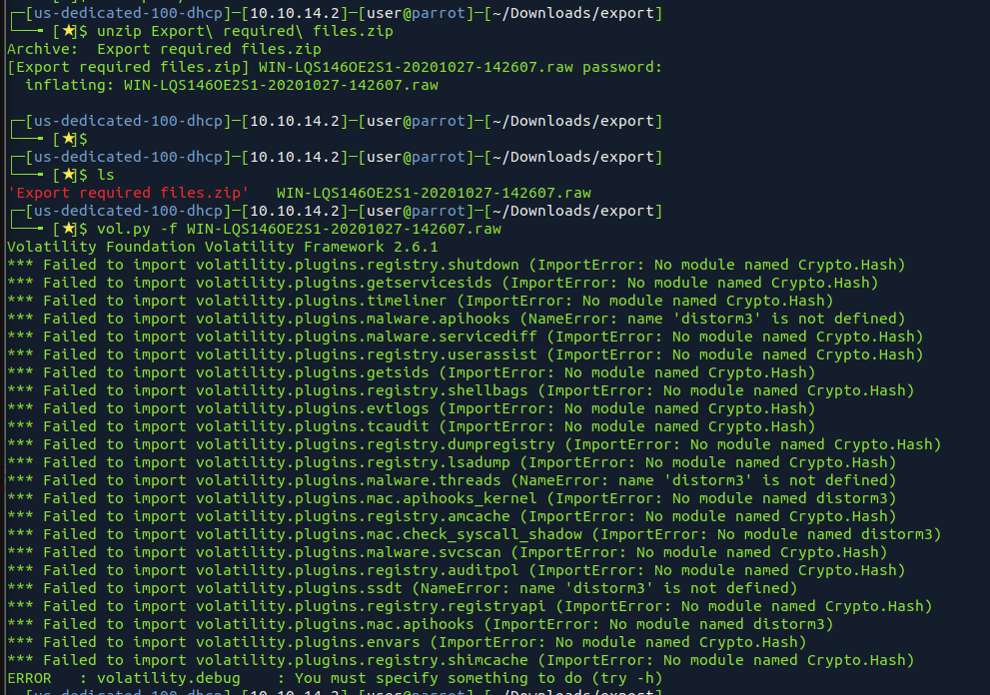Viewport: 990px width, 695px height.
Task: Click the mac.apihooks_kernel failure line
Action: click(x=452, y=498)
